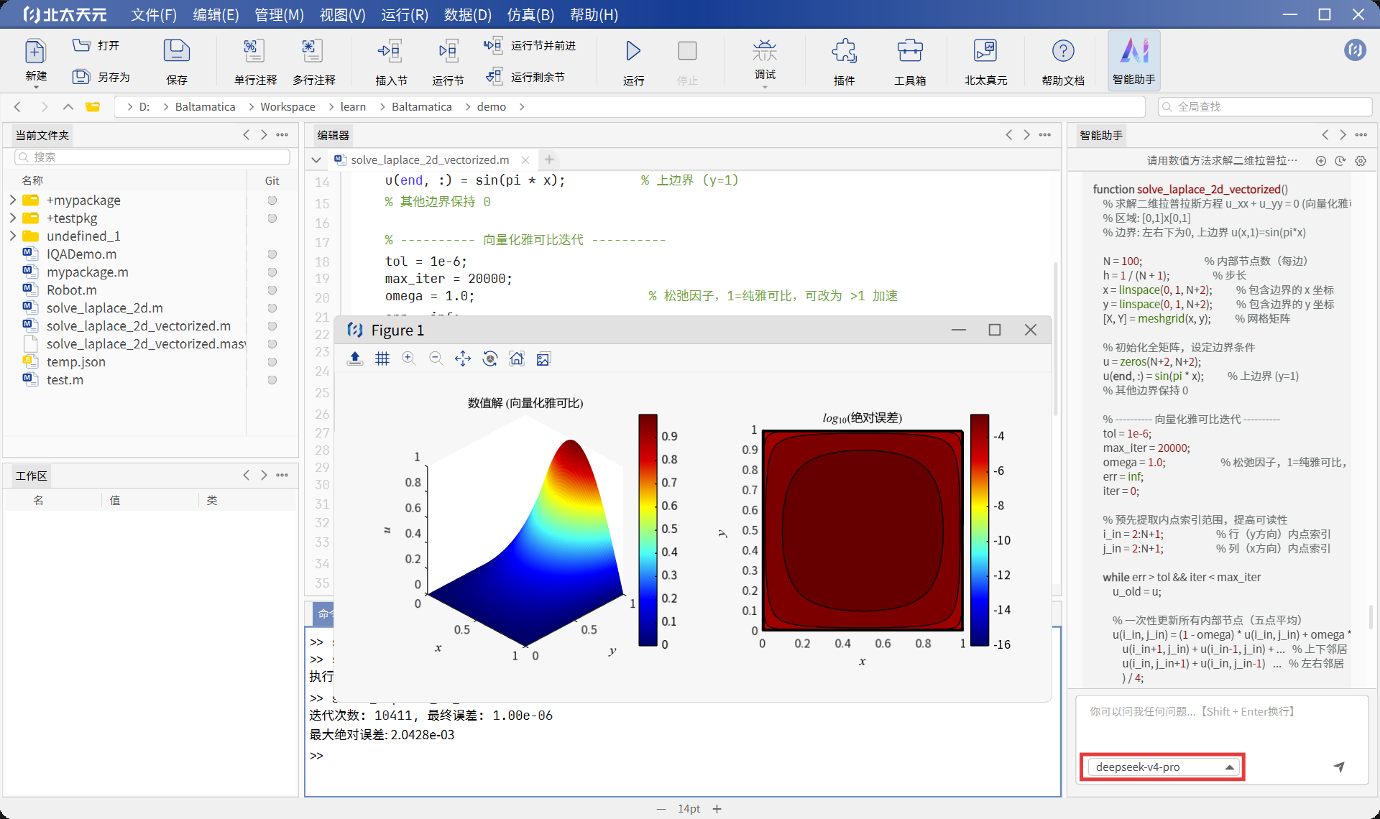The image size is (1380, 819).
Task: Click the zoom in magnifier in Figure 1
Action: tap(409, 358)
